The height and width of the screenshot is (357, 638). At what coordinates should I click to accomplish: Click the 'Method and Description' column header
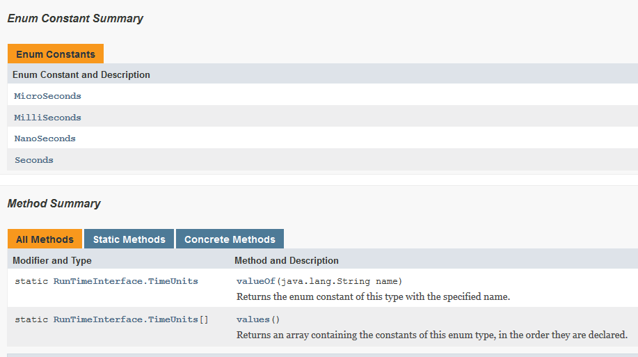287,260
